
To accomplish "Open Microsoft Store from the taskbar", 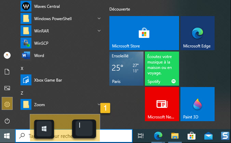I will [x=191, y=136].
